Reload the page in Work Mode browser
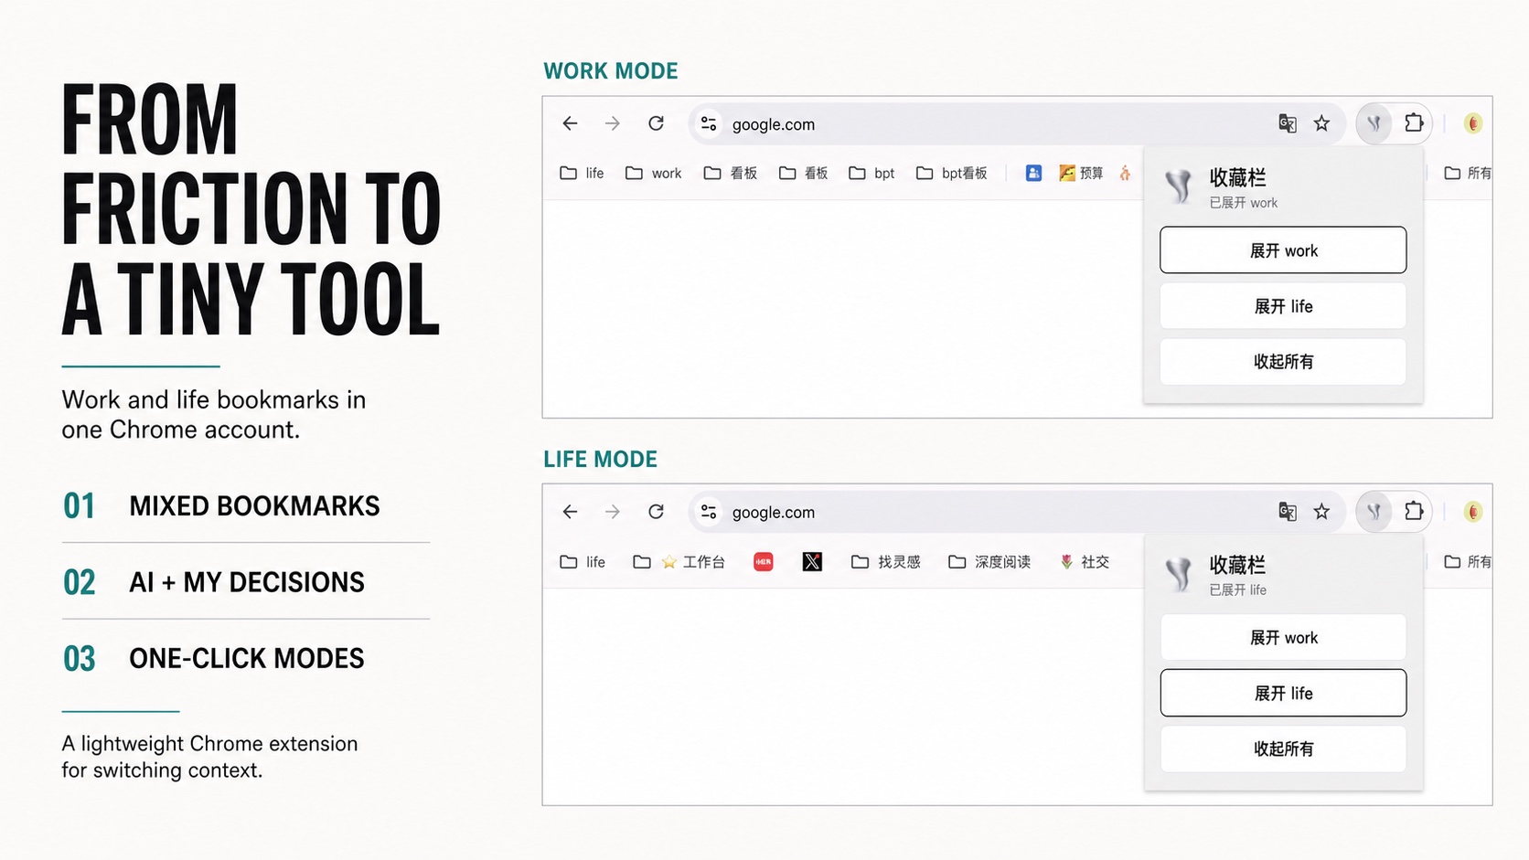 pyautogui.click(x=656, y=123)
